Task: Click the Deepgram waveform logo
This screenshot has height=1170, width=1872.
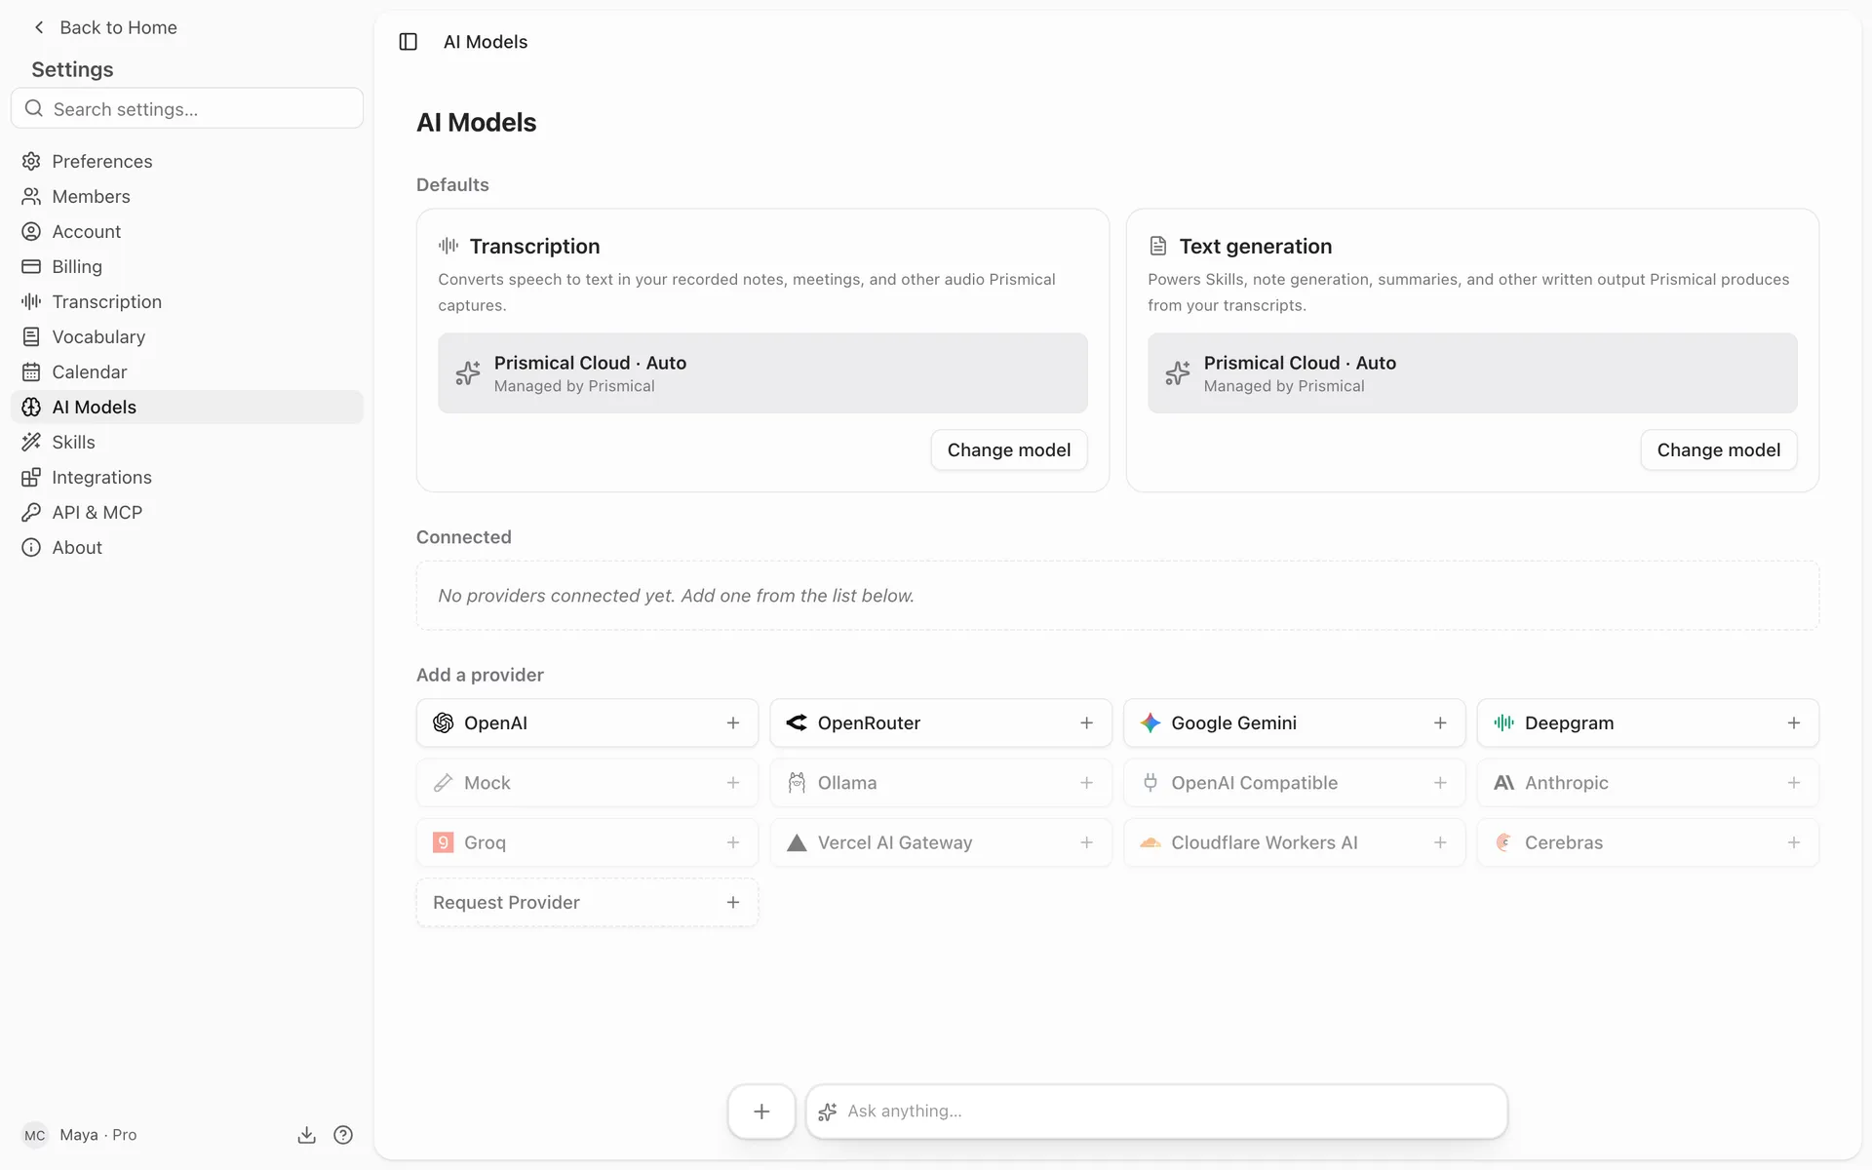Action: [x=1503, y=722]
